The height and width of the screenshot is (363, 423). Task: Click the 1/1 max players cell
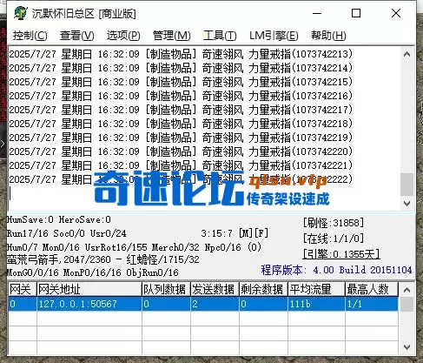(372, 304)
